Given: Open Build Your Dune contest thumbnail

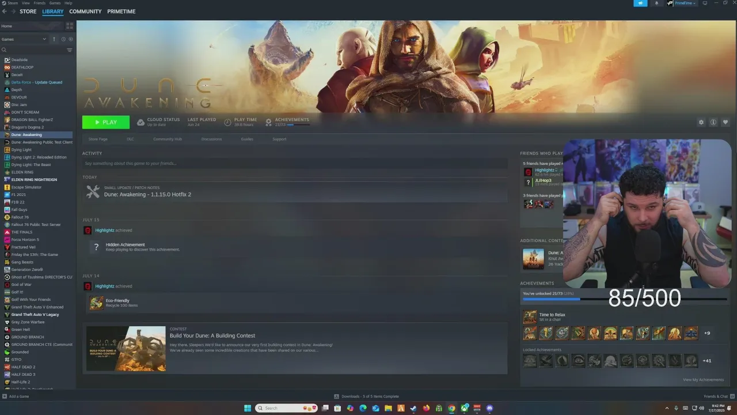Looking at the screenshot, I should (126, 349).
